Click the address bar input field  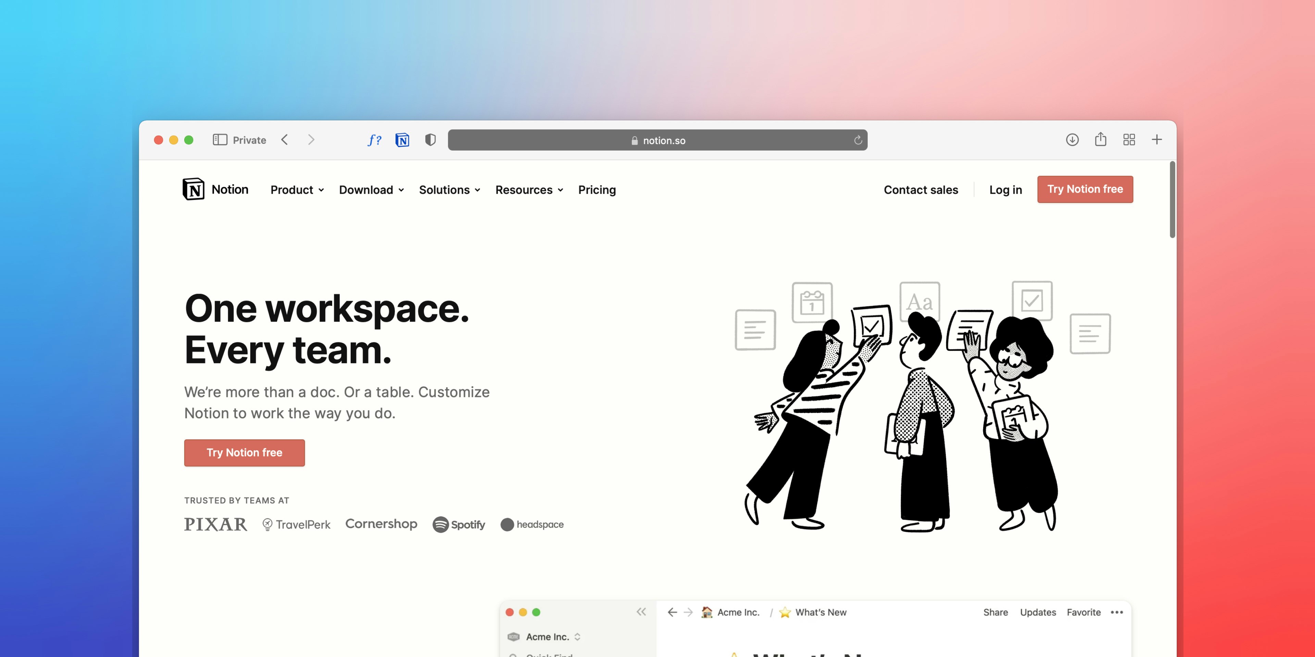[x=658, y=140]
